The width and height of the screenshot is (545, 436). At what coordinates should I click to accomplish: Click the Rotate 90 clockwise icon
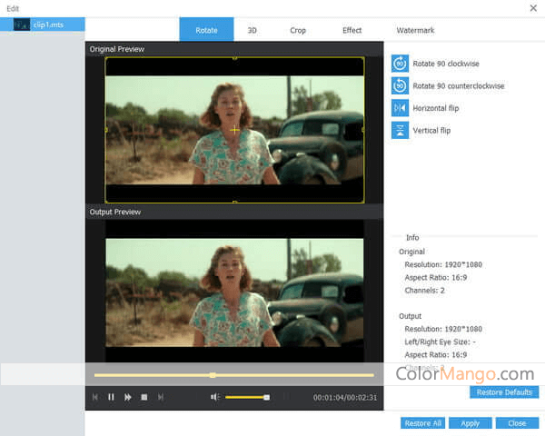(400, 64)
